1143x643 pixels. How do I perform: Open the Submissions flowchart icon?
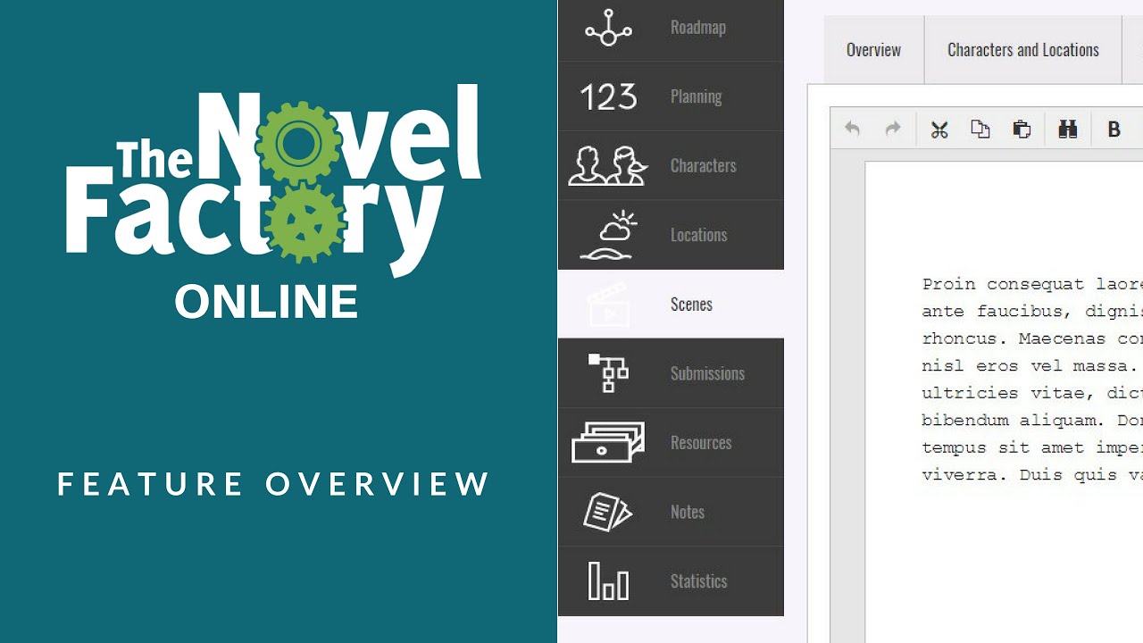(x=608, y=373)
